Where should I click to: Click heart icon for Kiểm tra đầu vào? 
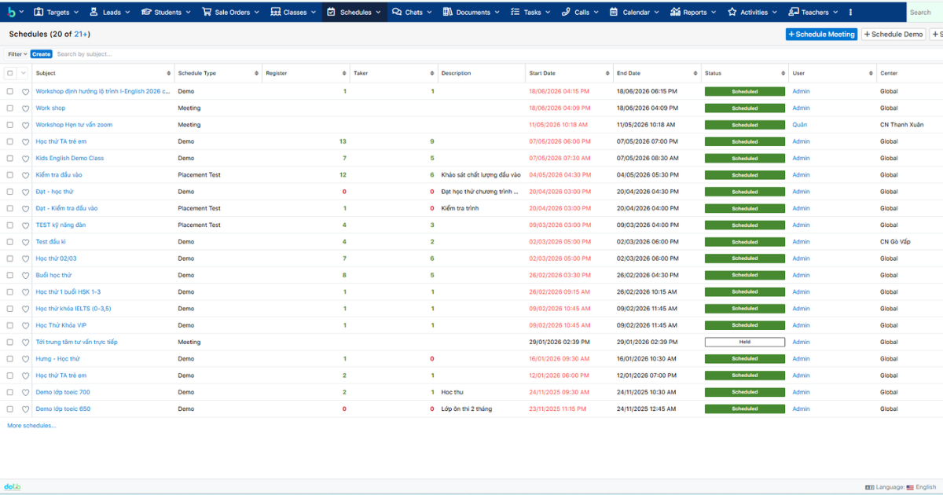click(25, 175)
